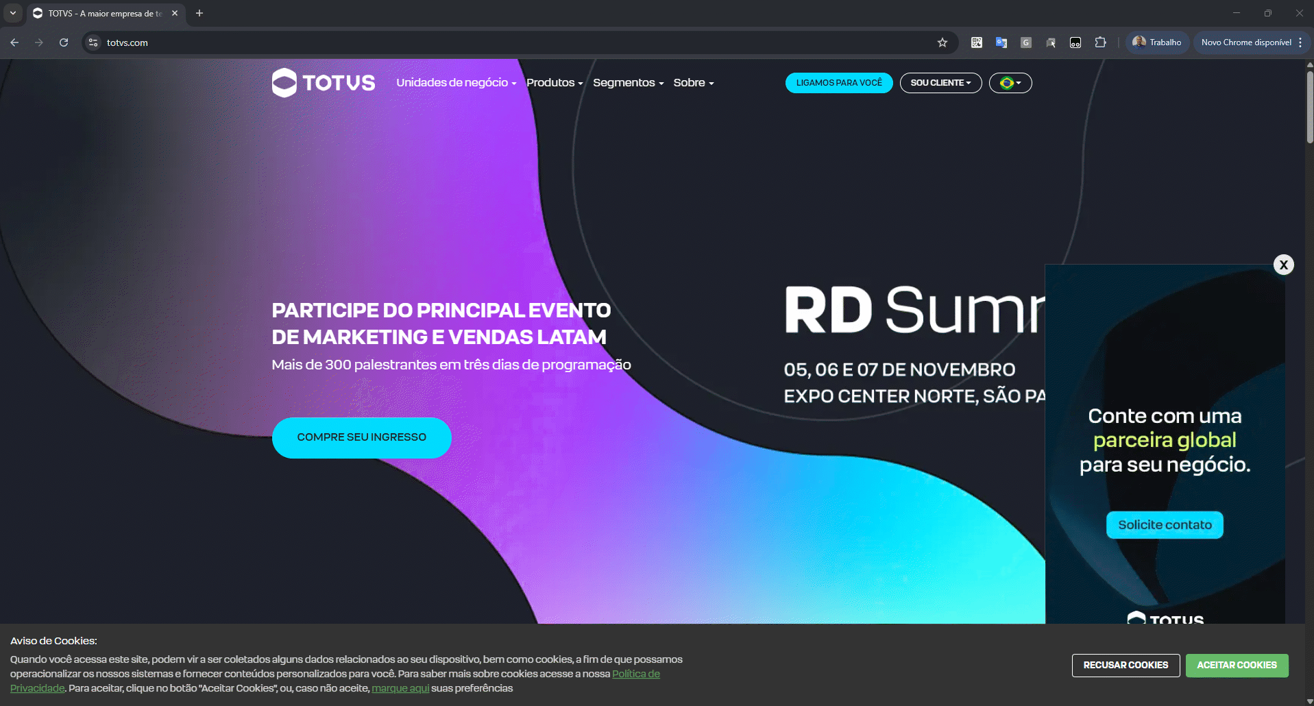
Task: Click Solicite contato in the popup
Action: click(x=1165, y=525)
